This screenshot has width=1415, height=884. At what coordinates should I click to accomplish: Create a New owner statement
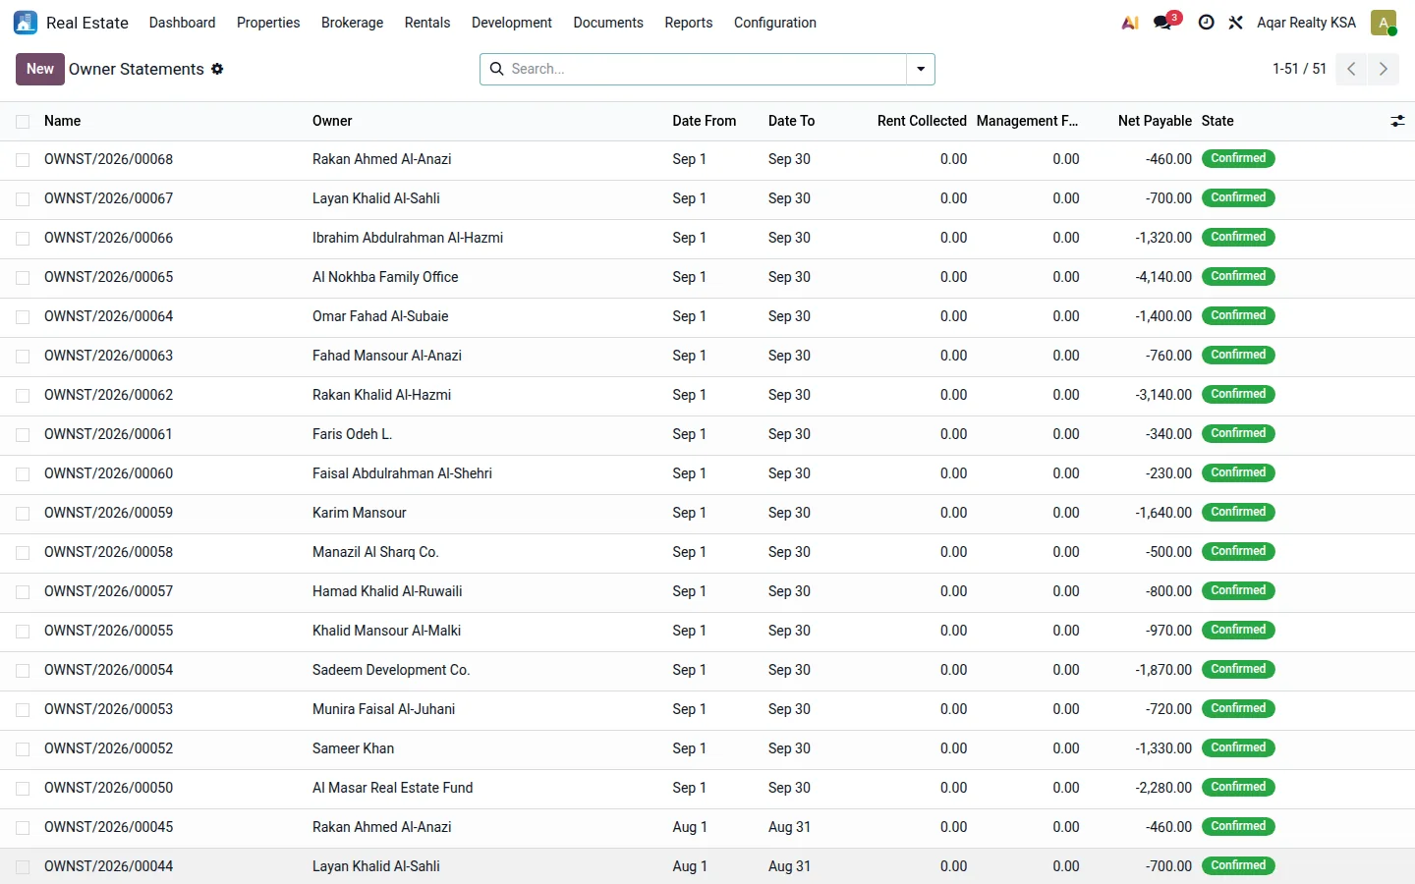tap(40, 69)
